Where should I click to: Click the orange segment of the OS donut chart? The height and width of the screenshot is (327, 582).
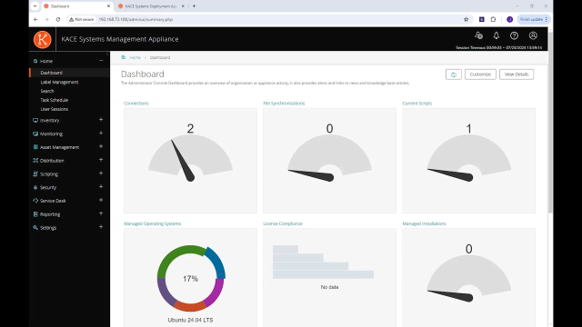[190, 307]
